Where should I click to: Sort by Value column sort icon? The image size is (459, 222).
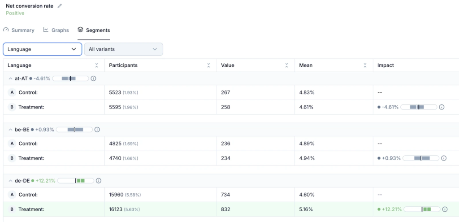click(x=286, y=65)
